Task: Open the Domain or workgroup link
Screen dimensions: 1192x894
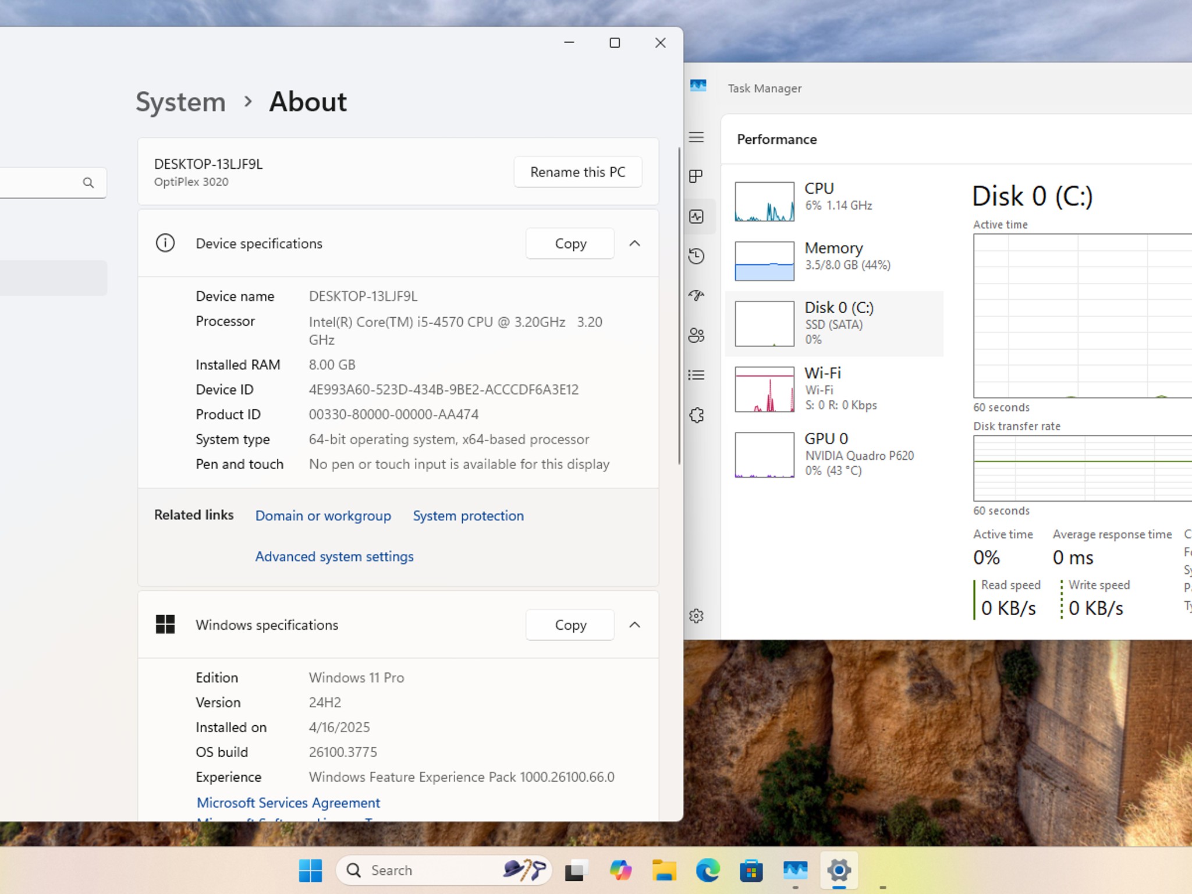Action: 323,516
